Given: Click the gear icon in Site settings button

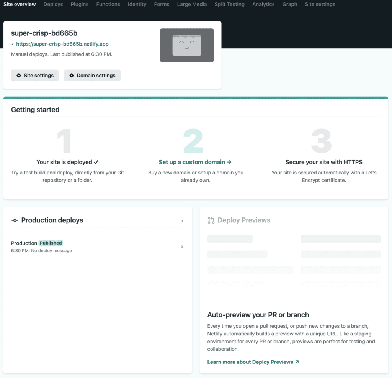Looking at the screenshot, I should 19,76.
